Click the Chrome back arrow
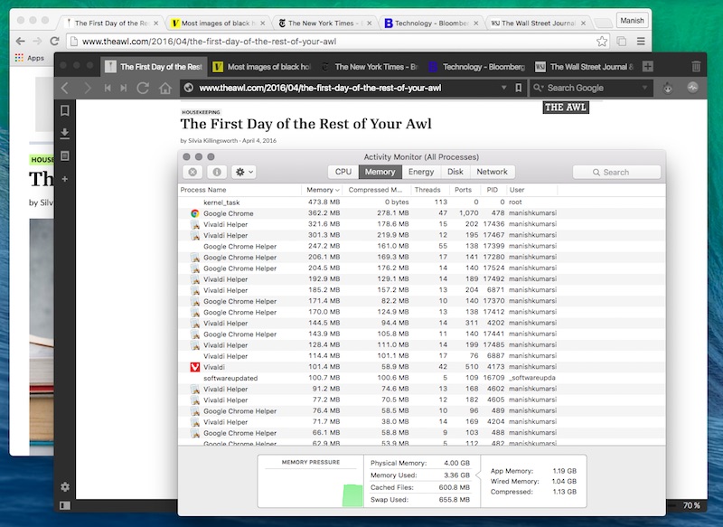Image resolution: width=723 pixels, height=527 pixels. [x=20, y=41]
